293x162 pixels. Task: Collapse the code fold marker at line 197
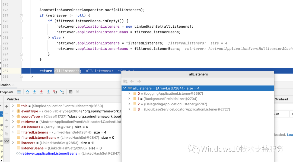point(21,15)
